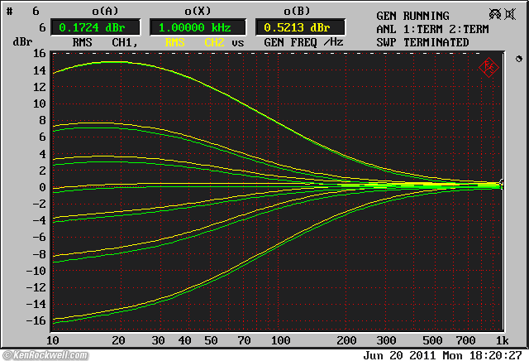This screenshot has width=529, height=361.
Task: Click the o(X) cursor label
Action: click(x=198, y=11)
